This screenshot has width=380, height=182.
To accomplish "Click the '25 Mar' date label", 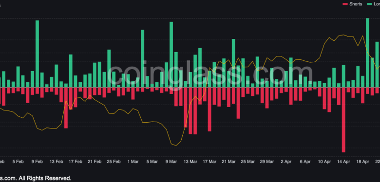I will 247,162.
